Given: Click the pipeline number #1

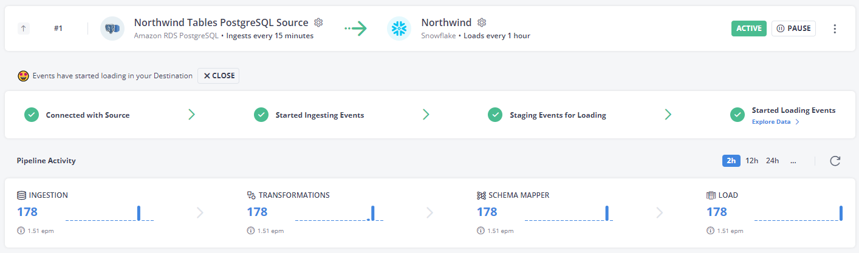Looking at the screenshot, I should pos(58,29).
